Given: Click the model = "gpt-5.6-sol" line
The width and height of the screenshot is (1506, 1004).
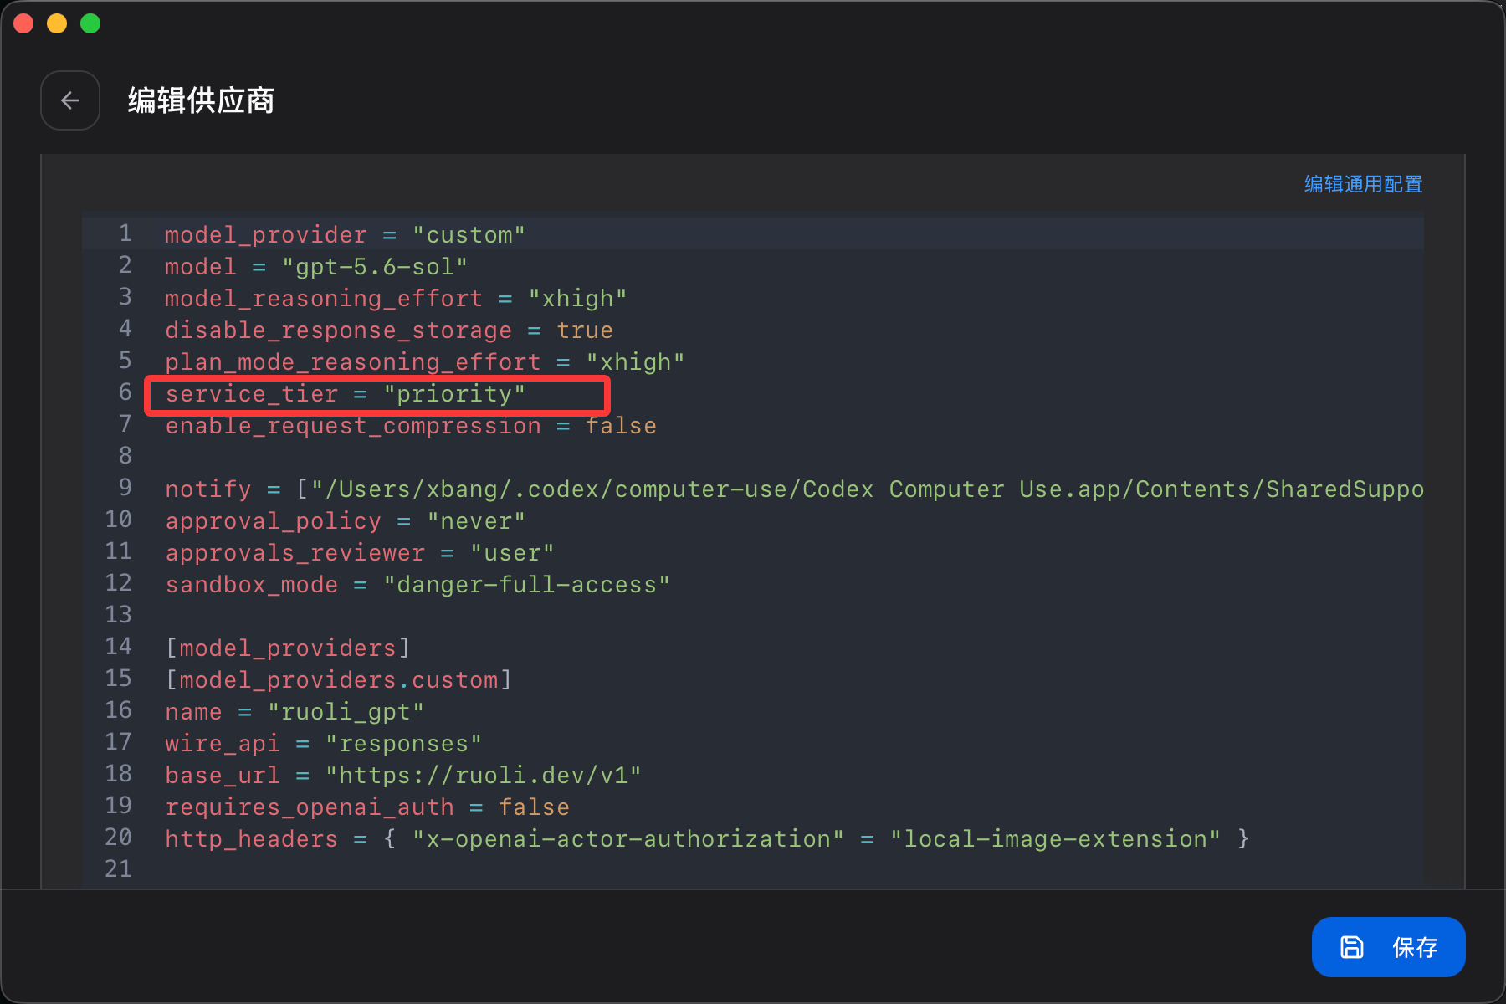Looking at the screenshot, I should pos(316,266).
